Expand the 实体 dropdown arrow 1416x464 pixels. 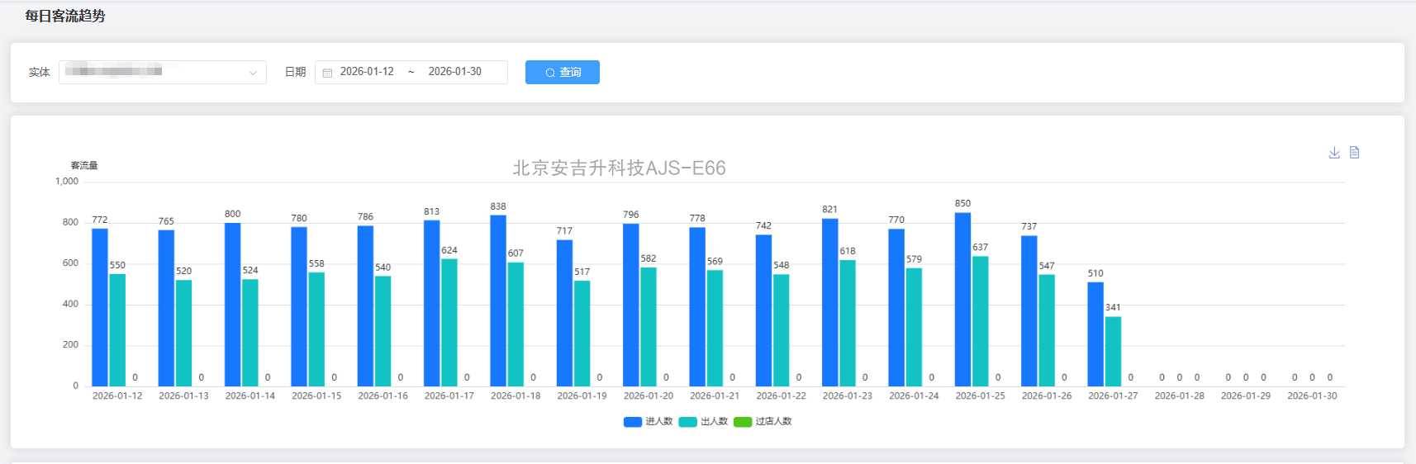coord(253,73)
